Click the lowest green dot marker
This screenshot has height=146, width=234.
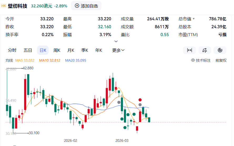tap(125, 128)
